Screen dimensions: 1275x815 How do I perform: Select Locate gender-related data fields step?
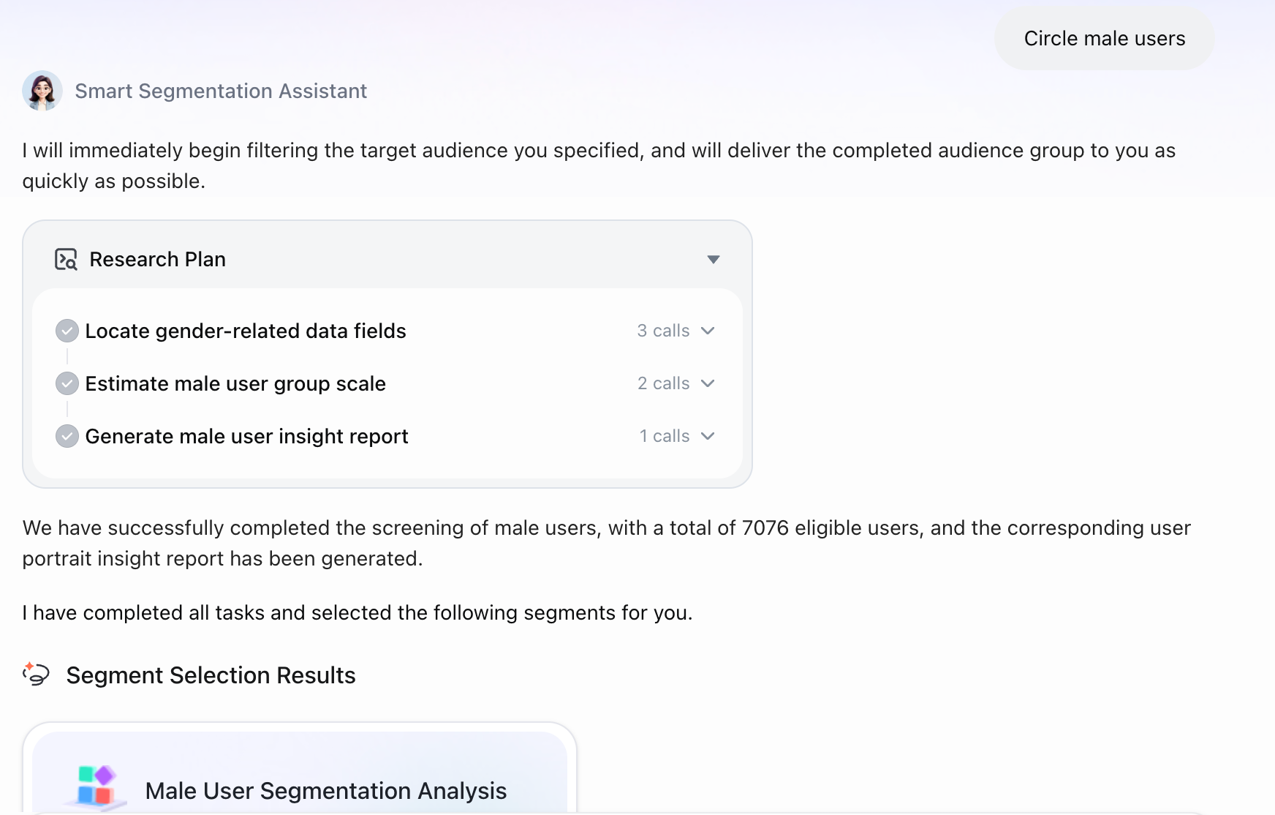click(387, 331)
